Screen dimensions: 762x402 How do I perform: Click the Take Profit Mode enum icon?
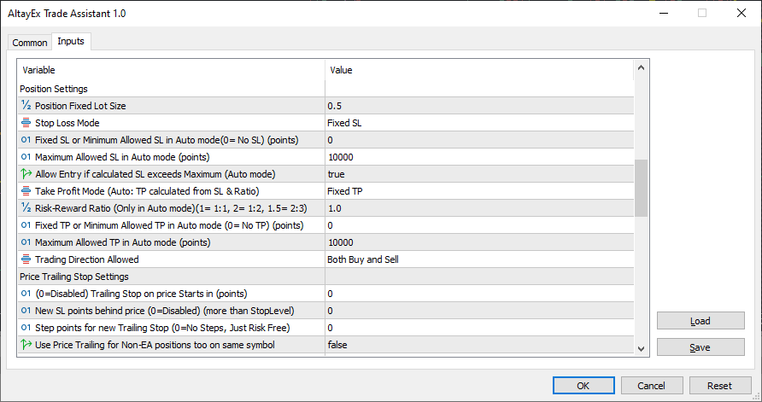26,191
